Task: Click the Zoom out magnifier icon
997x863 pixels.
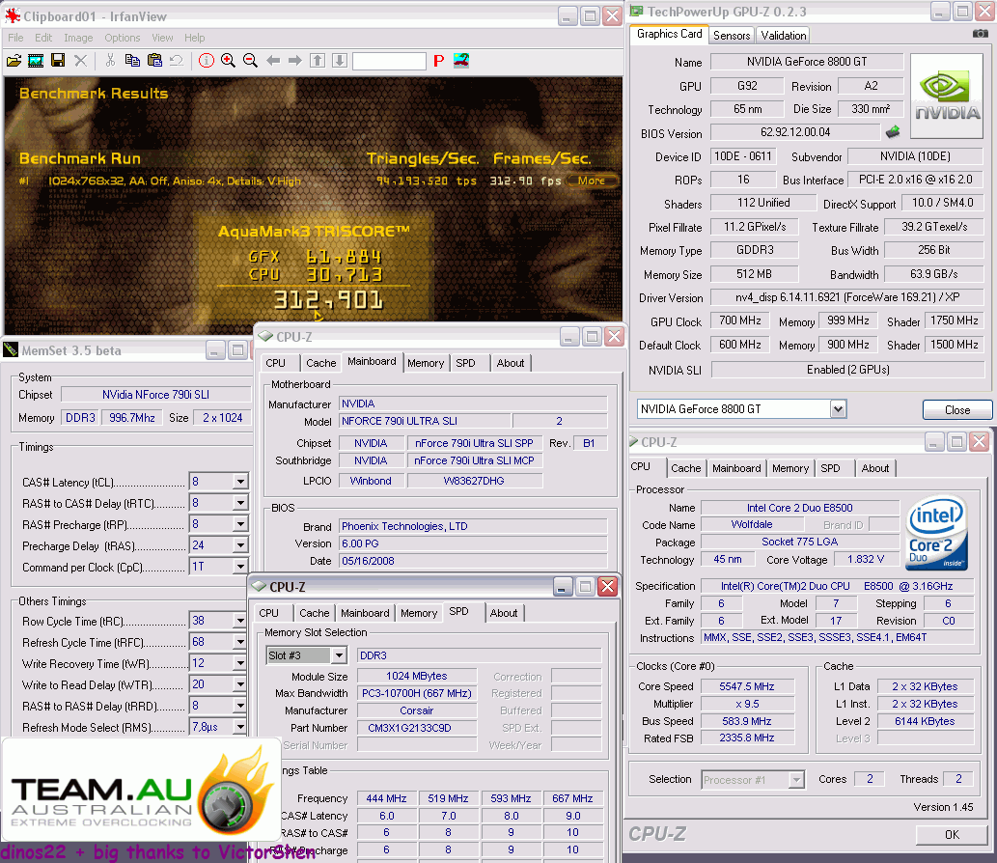Action: click(x=251, y=61)
